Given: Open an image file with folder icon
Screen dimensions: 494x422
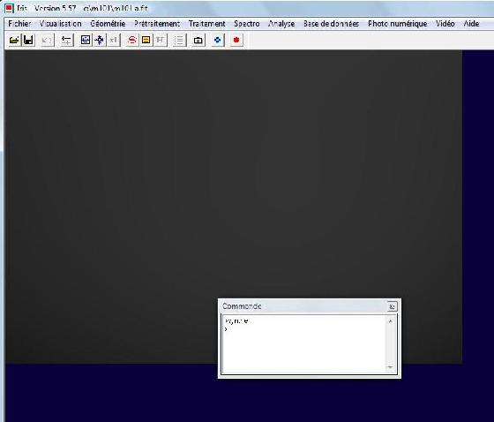Looking at the screenshot, I should (x=14, y=40).
